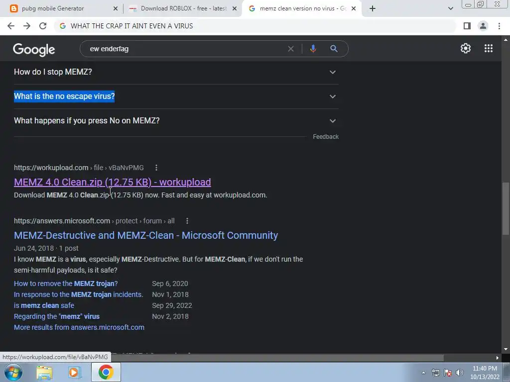Reload the current page
The width and height of the screenshot is (510, 382).
pos(43,26)
